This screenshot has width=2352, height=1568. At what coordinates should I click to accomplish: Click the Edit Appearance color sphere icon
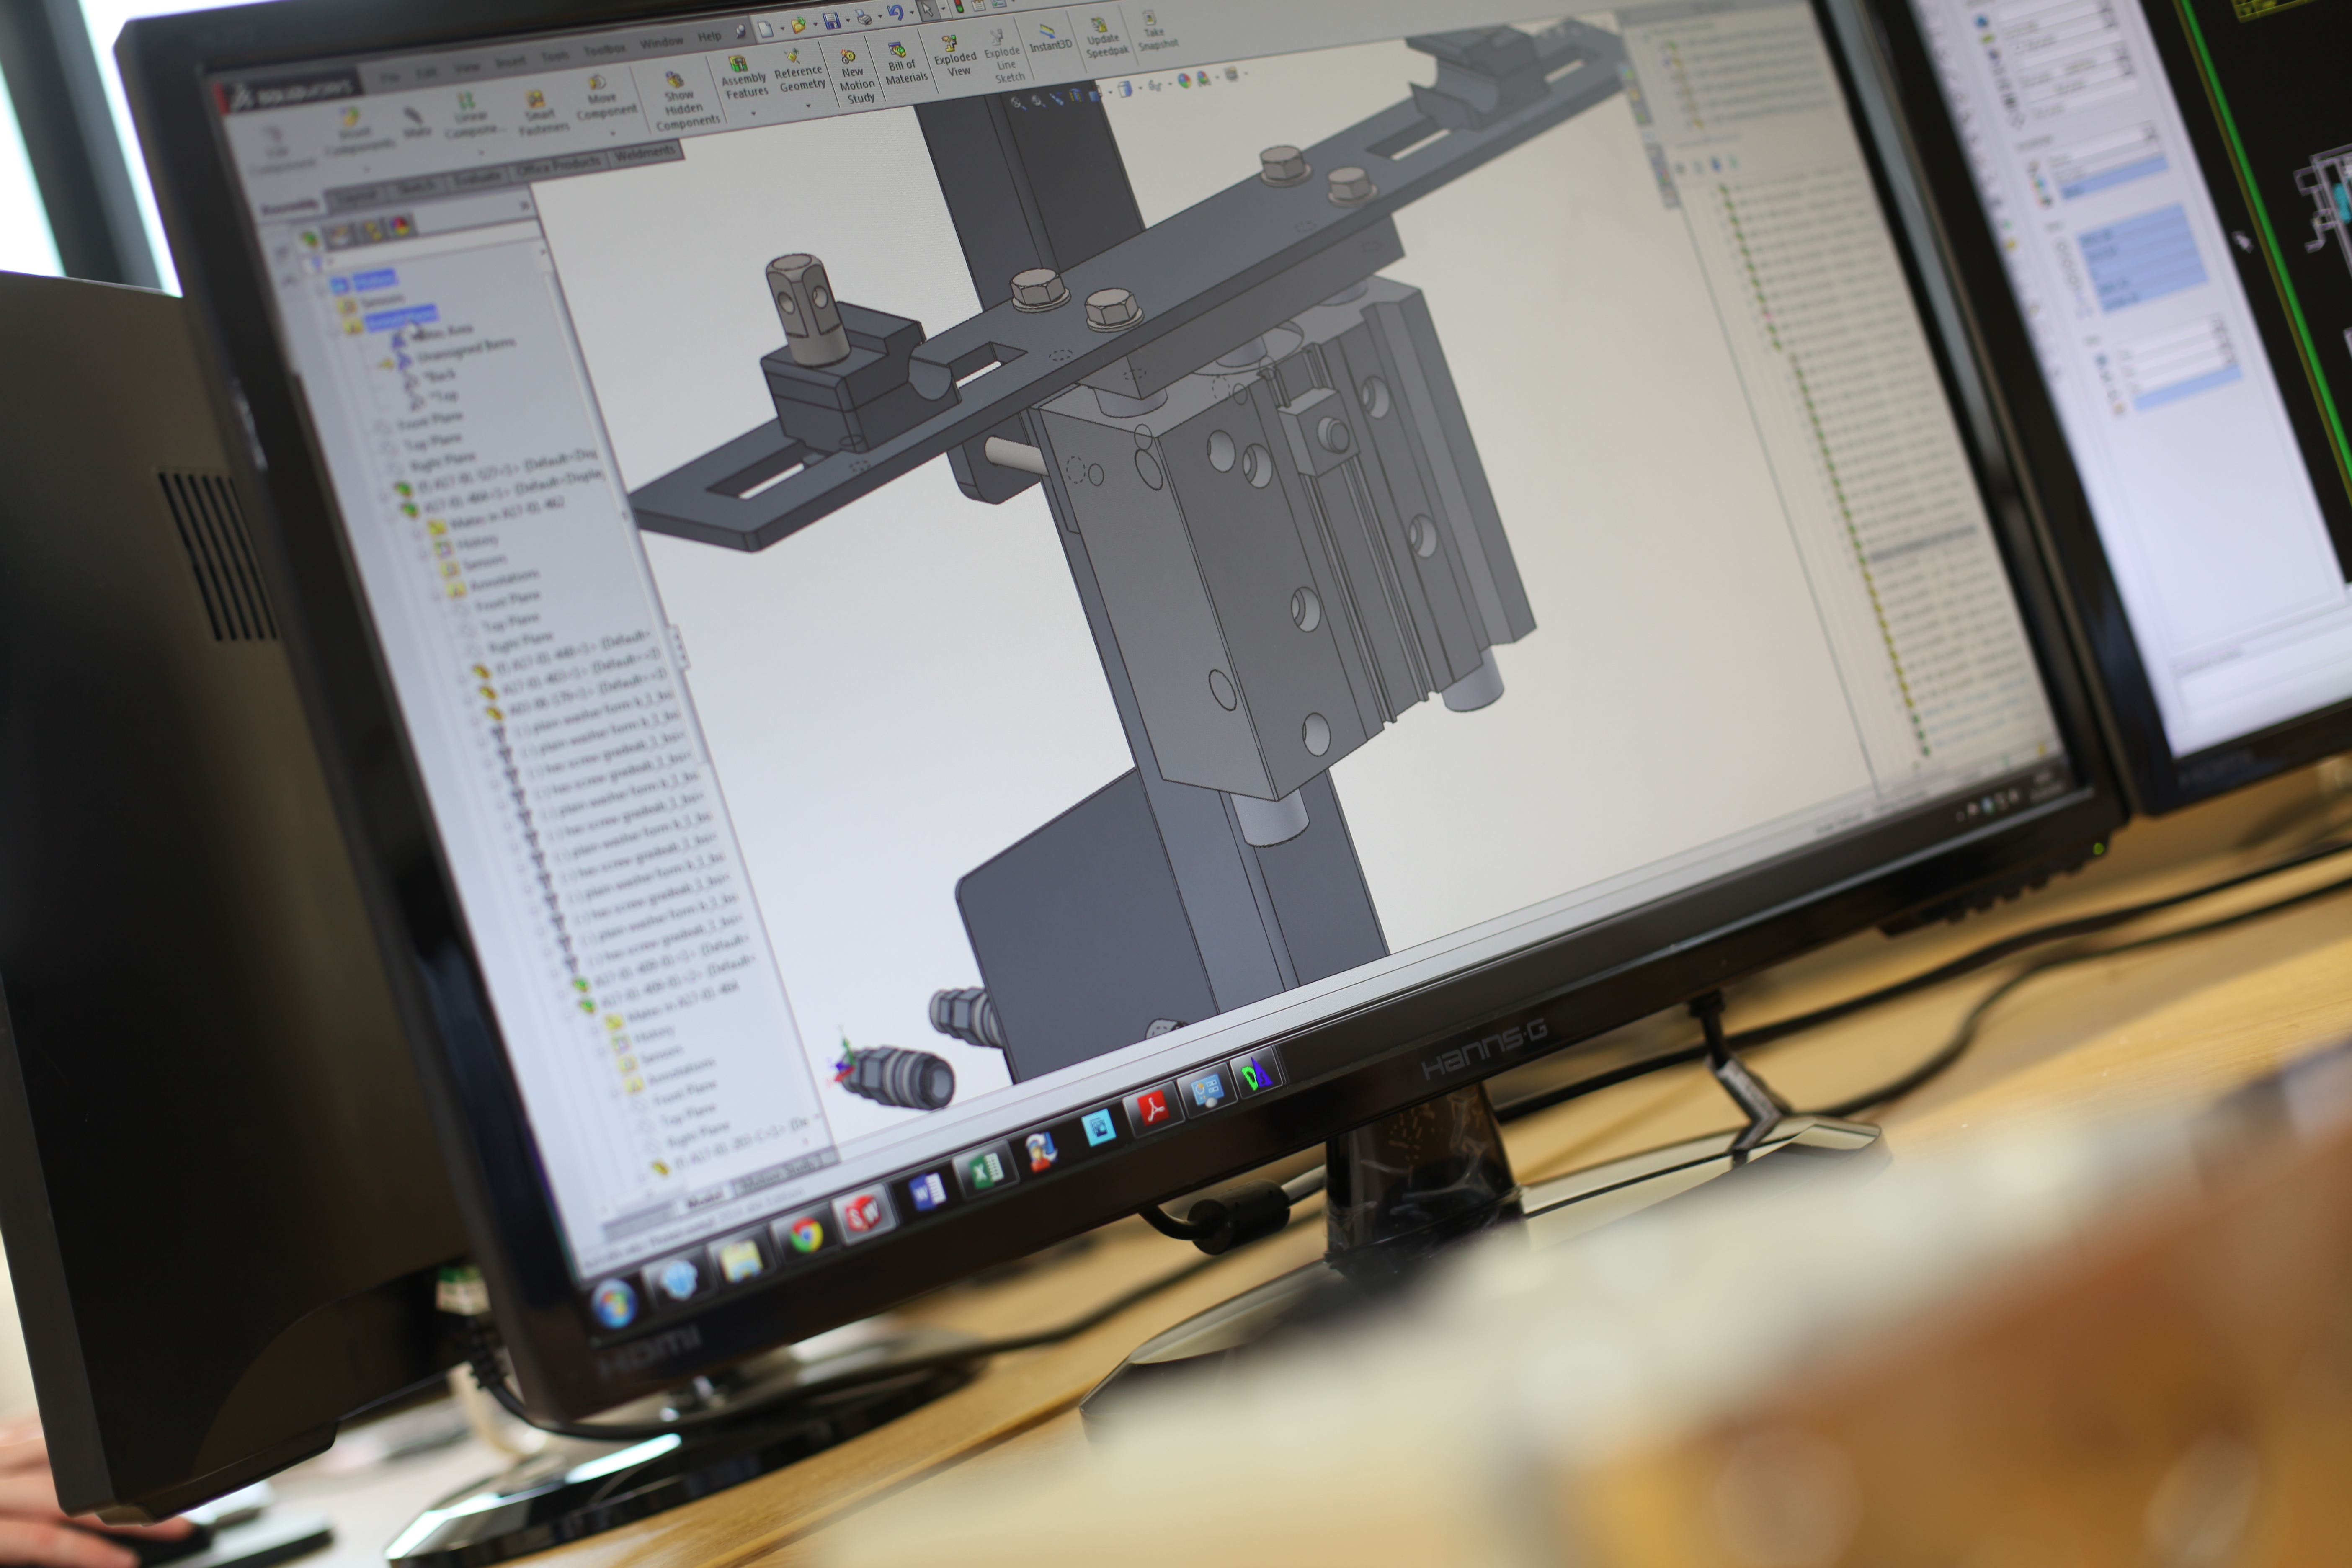coord(1183,80)
